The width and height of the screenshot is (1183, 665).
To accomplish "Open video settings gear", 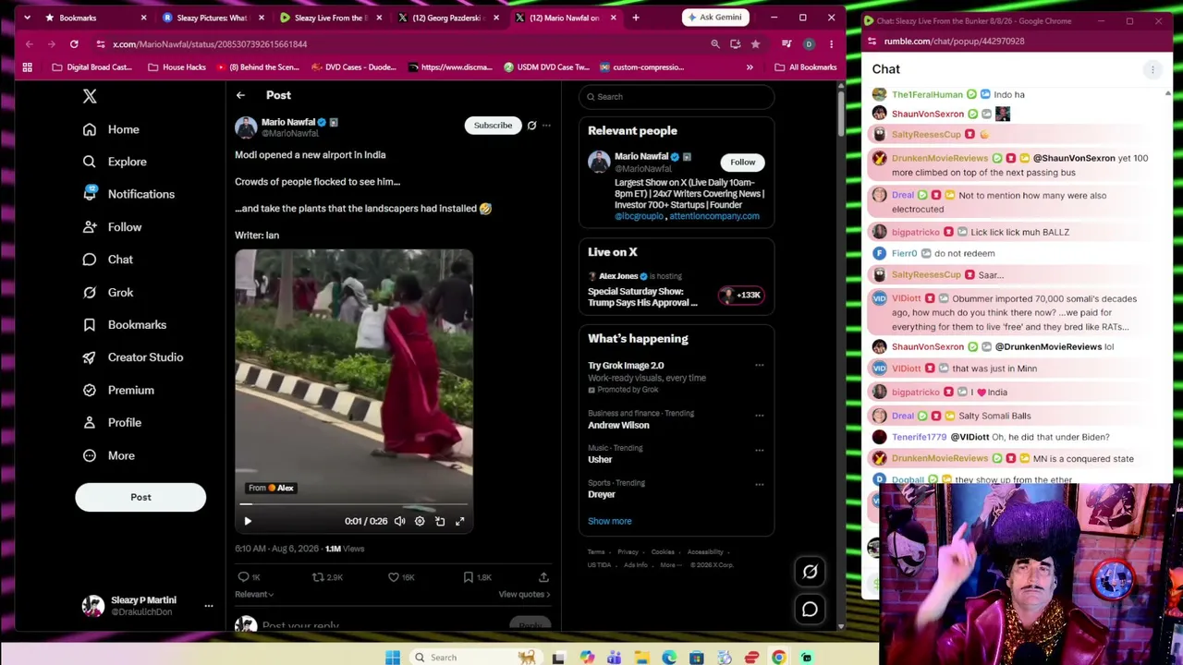I will 420,521.
